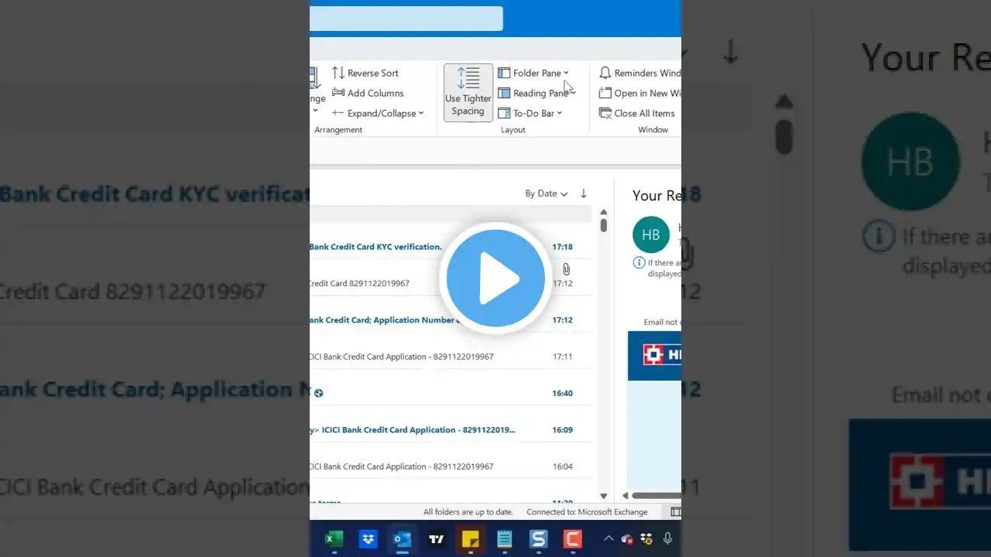The height and width of the screenshot is (557, 991).
Task: Click the large blue play button
Action: pyautogui.click(x=495, y=278)
